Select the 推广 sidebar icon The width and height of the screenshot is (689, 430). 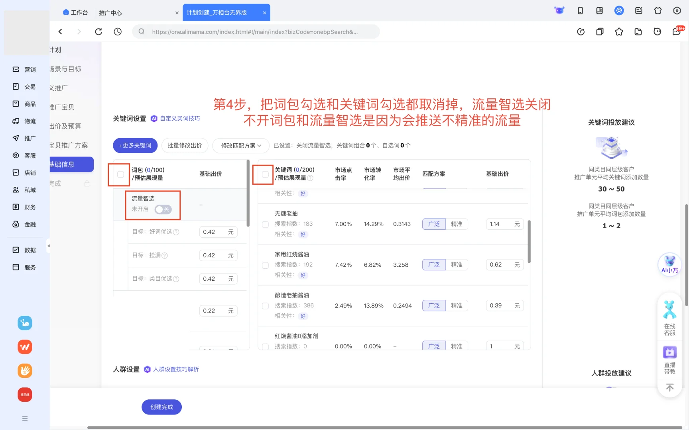click(x=16, y=138)
